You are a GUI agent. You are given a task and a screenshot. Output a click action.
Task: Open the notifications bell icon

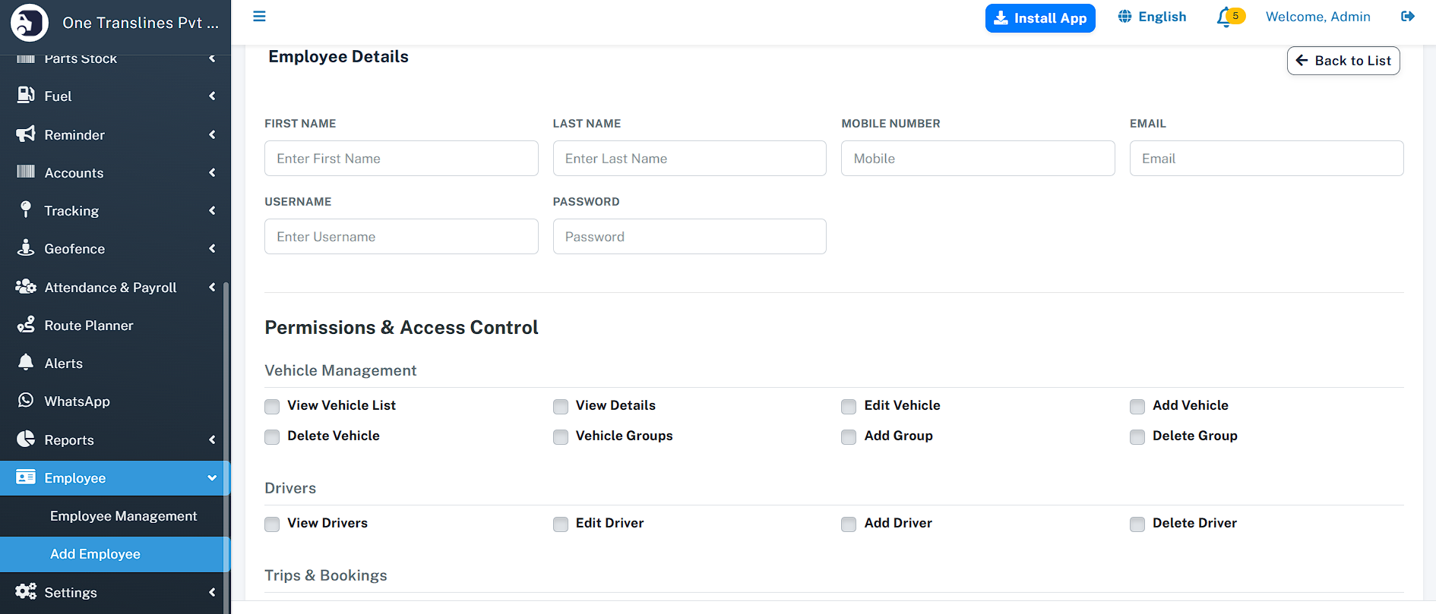[x=1224, y=17]
